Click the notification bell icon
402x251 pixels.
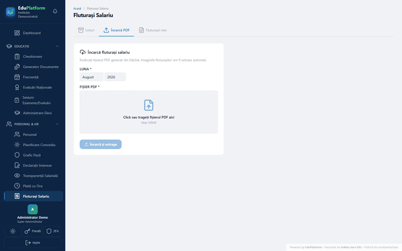click(x=55, y=11)
